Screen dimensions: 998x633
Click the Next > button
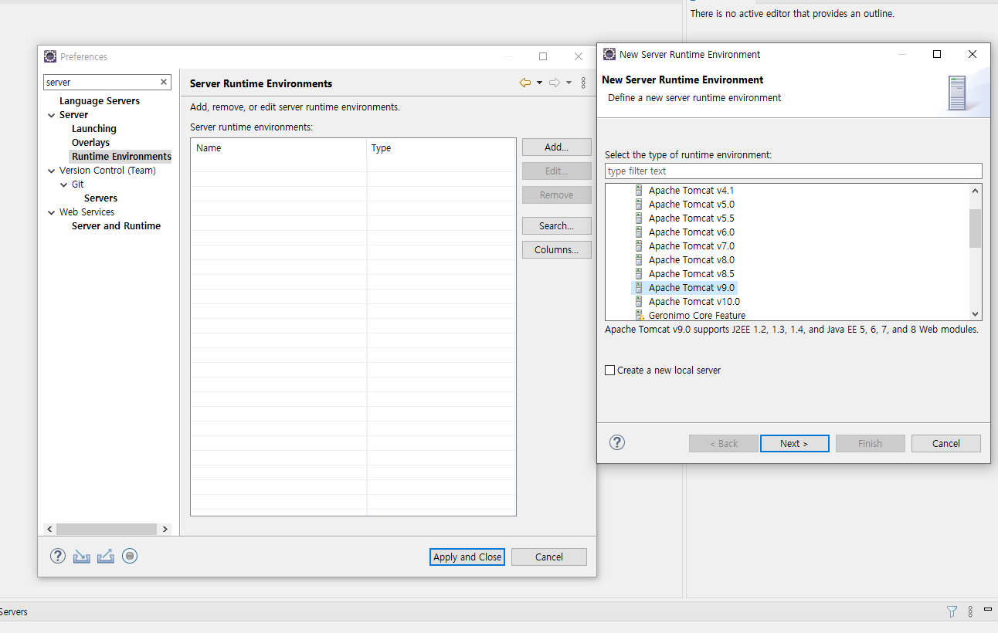tap(795, 443)
